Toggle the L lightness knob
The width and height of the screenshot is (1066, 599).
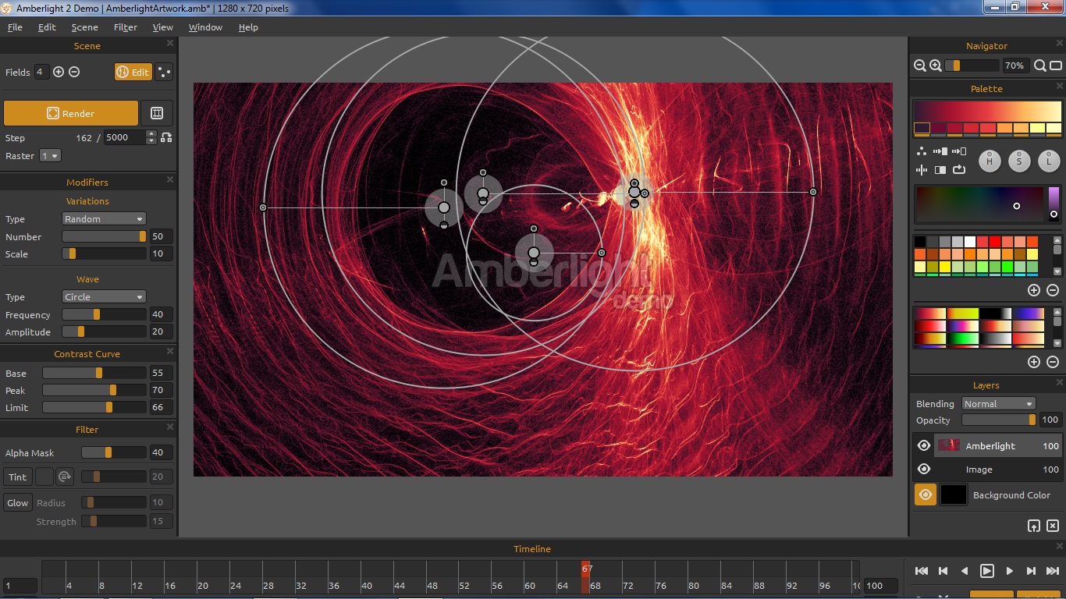click(1049, 161)
